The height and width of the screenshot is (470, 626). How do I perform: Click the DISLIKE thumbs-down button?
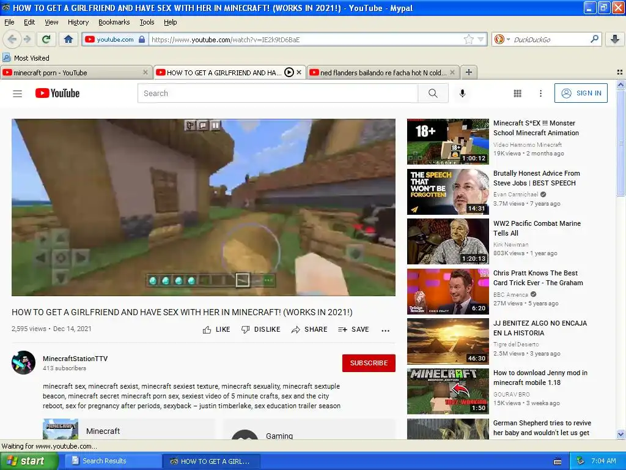point(260,330)
